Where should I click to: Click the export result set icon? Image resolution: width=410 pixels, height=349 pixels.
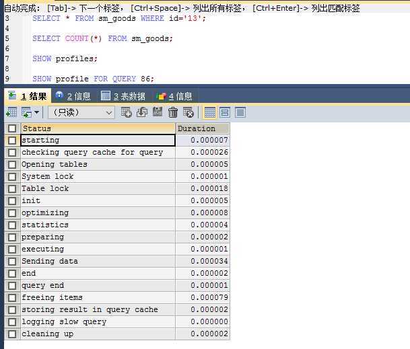tap(11, 112)
